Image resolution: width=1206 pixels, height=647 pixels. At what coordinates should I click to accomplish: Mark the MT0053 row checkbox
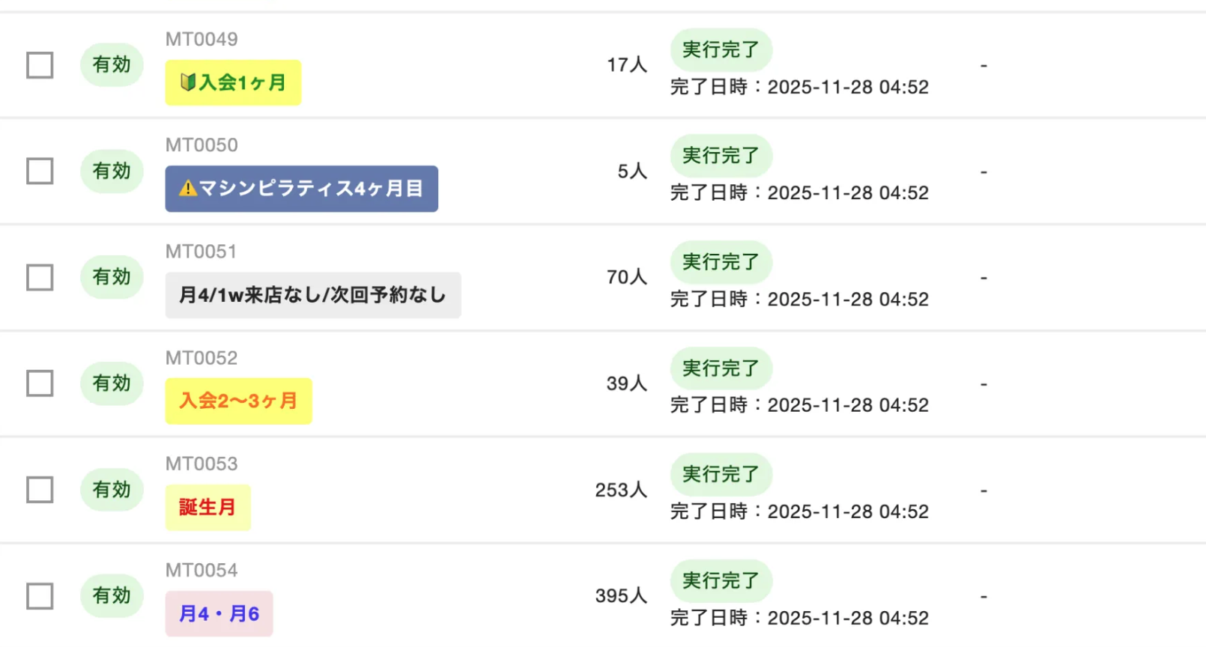40,490
